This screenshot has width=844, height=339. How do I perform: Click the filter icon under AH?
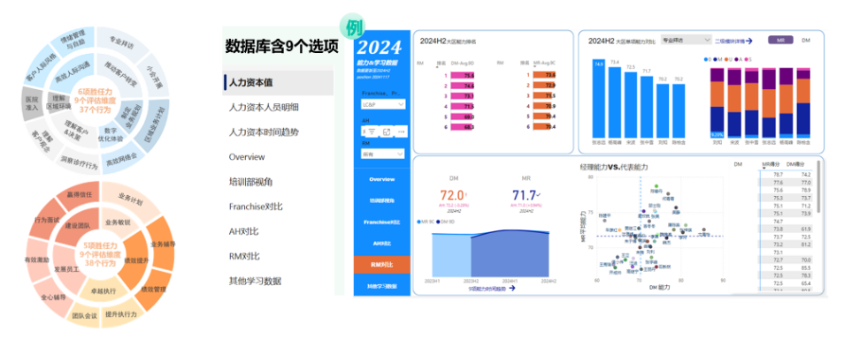(x=372, y=132)
